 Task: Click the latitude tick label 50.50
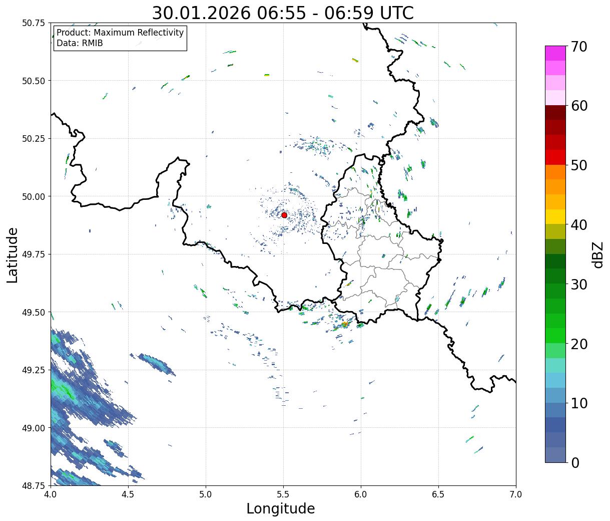[34, 81]
